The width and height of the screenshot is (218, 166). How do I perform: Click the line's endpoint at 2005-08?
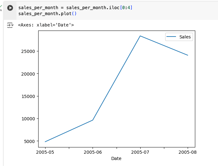tap(188, 55)
